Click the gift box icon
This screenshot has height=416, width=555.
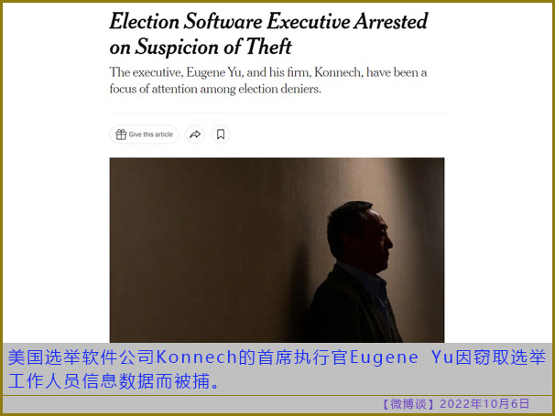pos(121,134)
